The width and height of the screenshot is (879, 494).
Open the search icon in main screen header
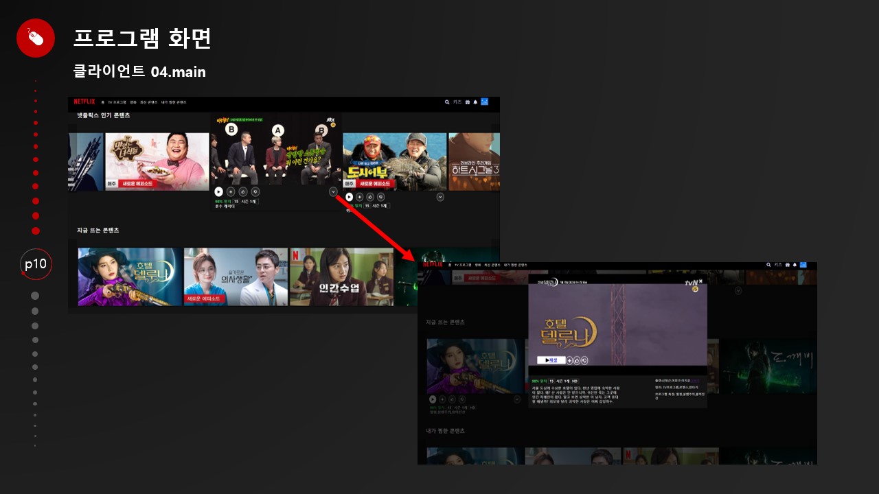tap(447, 102)
